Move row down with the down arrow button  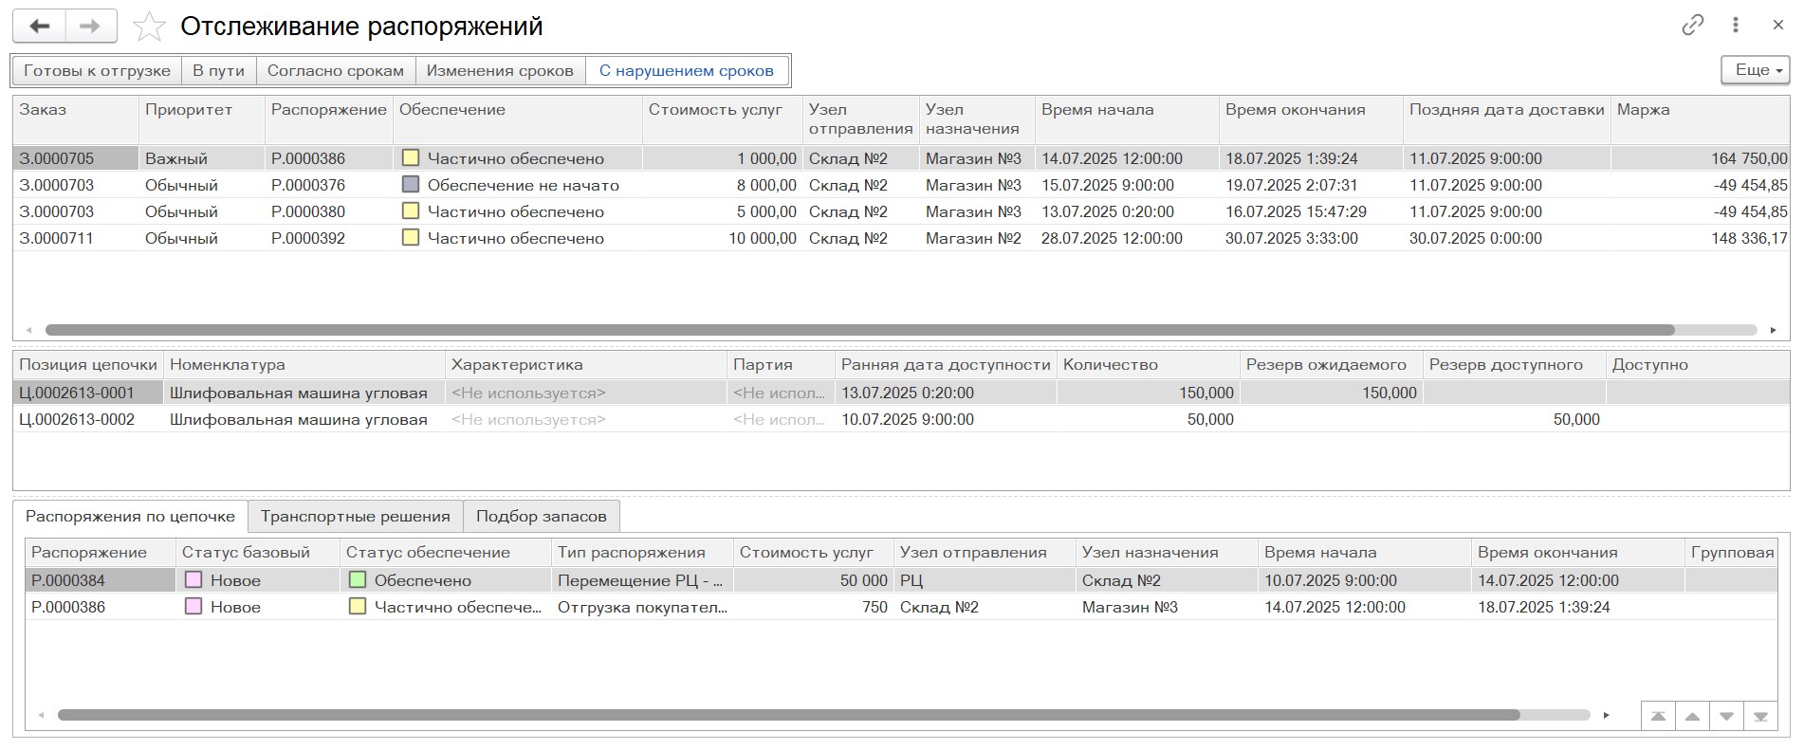(1726, 717)
